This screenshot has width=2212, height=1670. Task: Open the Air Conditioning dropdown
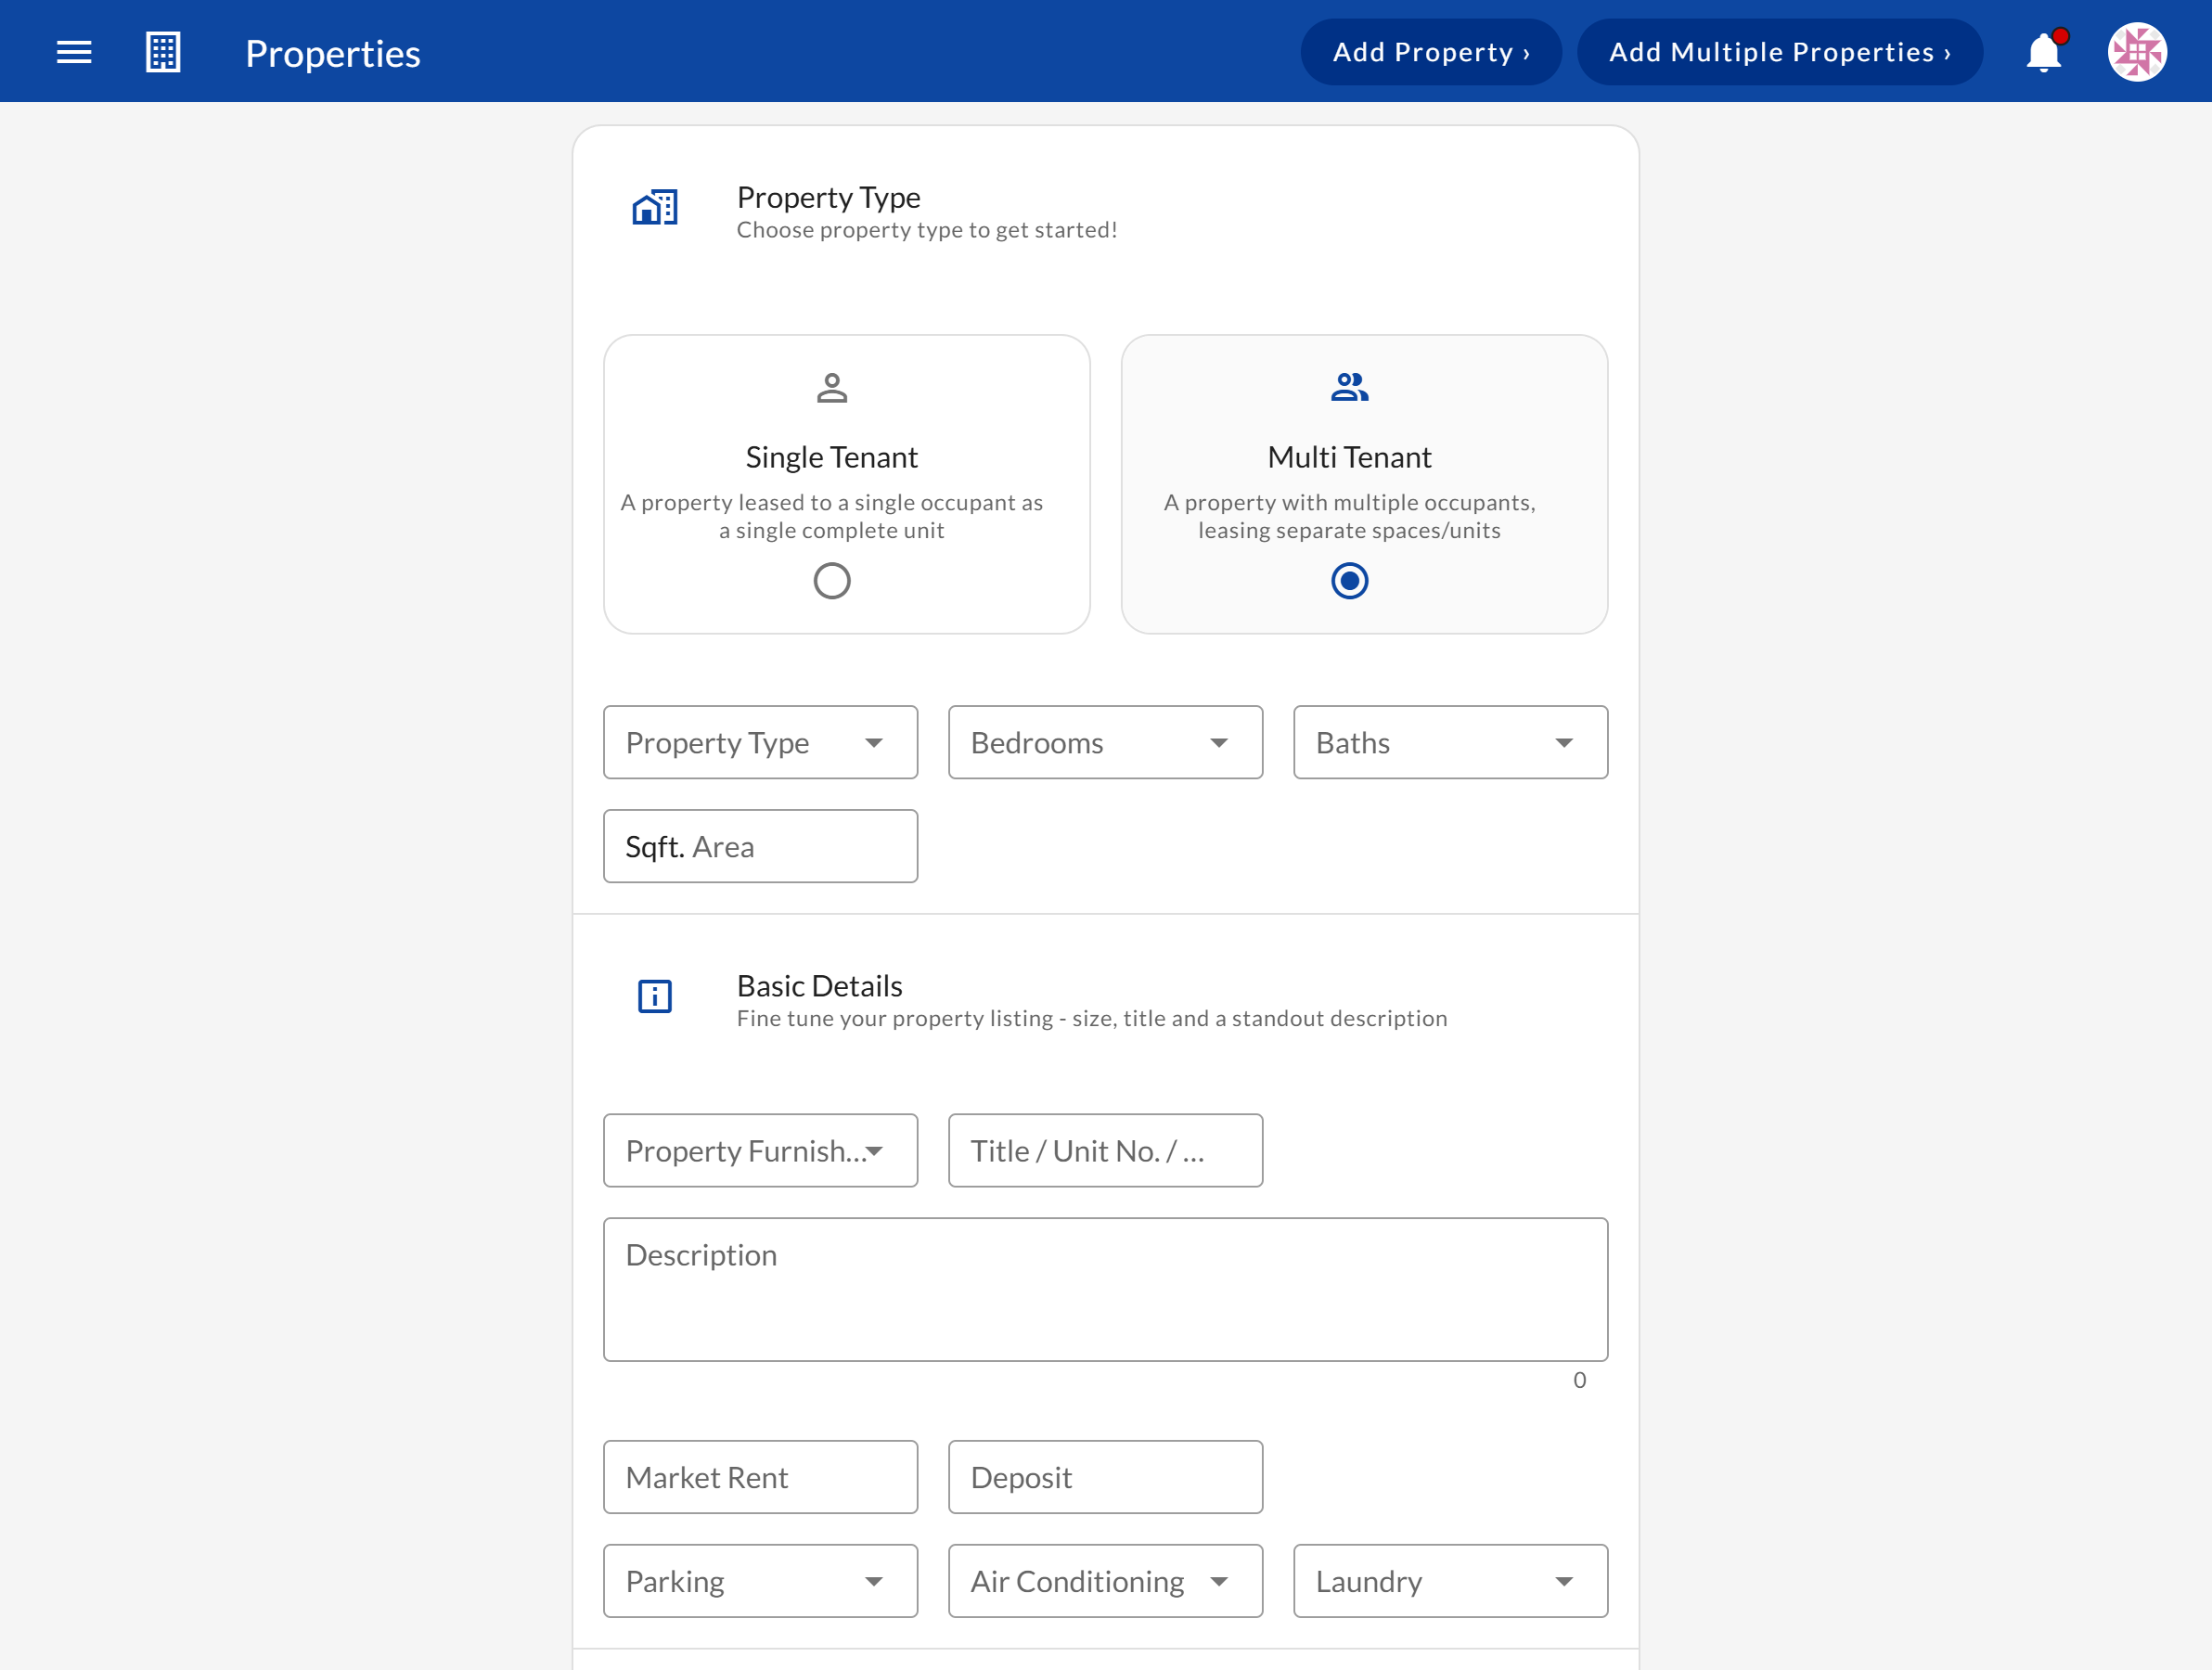(1105, 1580)
